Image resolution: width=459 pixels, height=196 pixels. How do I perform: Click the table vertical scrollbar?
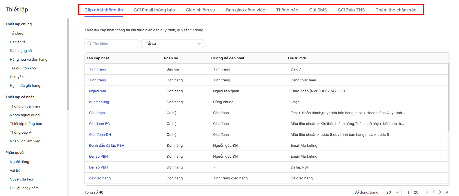coord(449,98)
